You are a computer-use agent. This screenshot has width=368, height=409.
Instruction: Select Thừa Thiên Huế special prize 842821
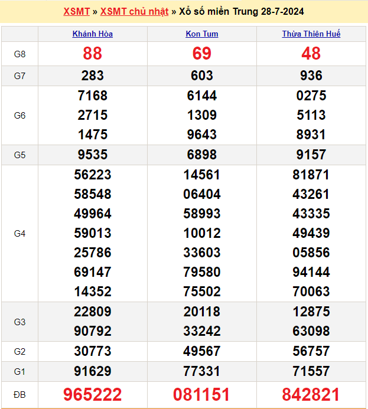tap(311, 394)
